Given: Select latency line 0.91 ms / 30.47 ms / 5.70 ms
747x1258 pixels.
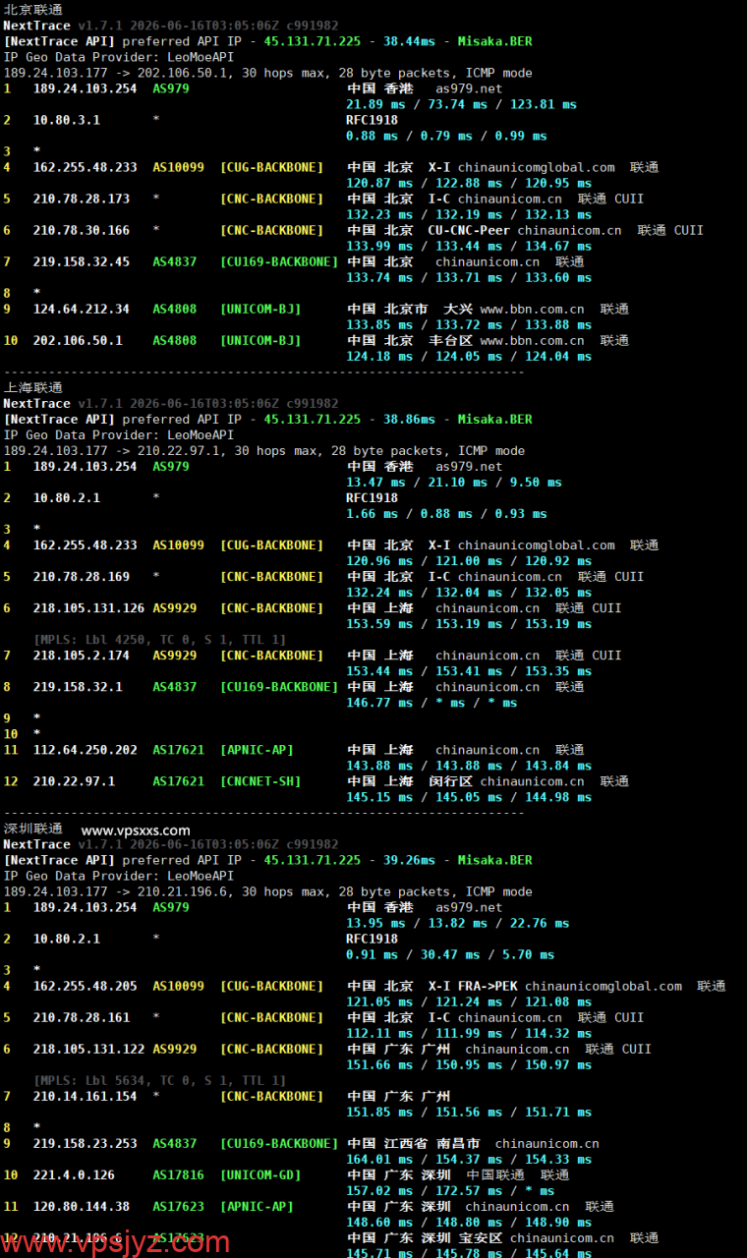Looking at the screenshot, I should 450,954.
